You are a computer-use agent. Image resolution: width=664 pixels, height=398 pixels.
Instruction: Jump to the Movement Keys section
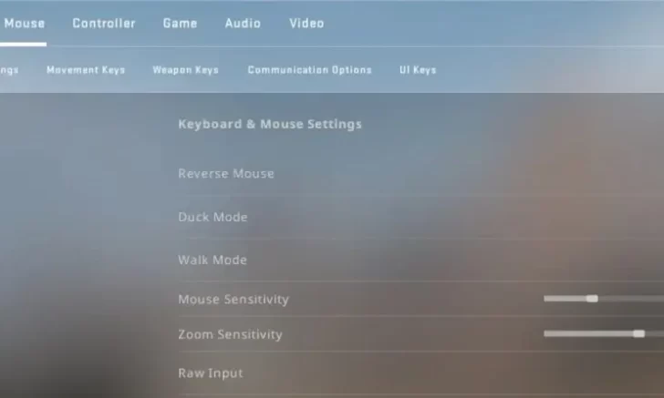tap(86, 70)
